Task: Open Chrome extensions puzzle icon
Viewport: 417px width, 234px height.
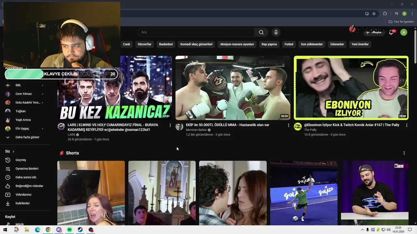Action: pos(385,14)
